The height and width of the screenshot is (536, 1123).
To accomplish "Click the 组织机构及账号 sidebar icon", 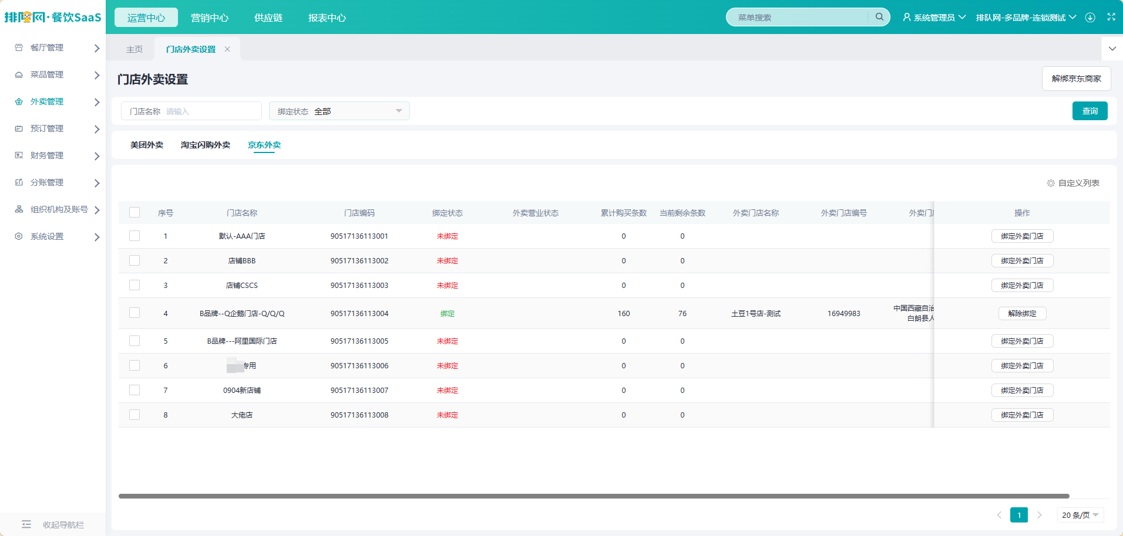I will pyautogui.click(x=19, y=209).
